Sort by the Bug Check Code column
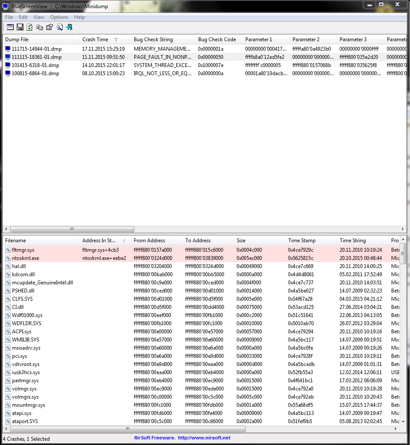Viewport: 410px width, 445px height. 219,40
